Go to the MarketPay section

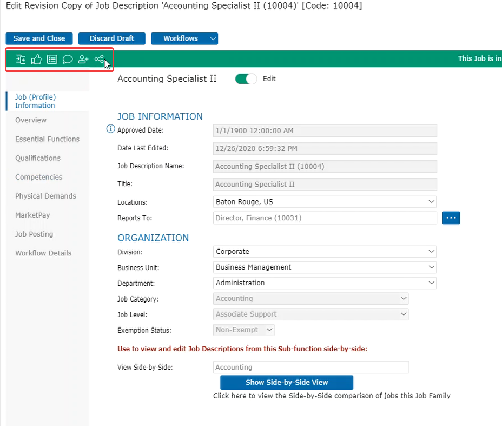pyautogui.click(x=32, y=215)
